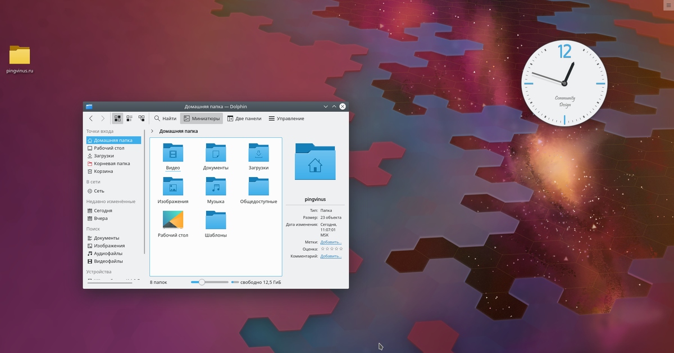The height and width of the screenshot is (353, 674).
Task: Select Аудиофайлы search entry
Action: pyautogui.click(x=108, y=254)
